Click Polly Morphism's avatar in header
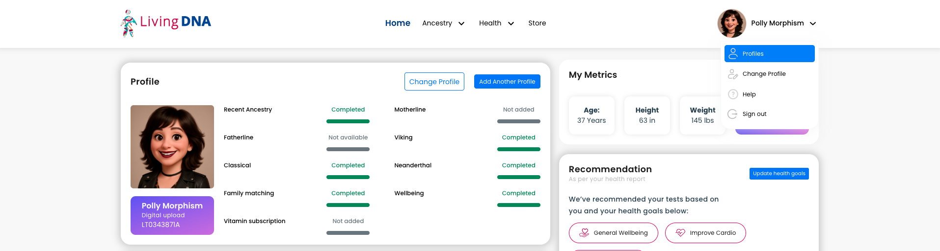This screenshot has width=940, height=251. [x=731, y=23]
